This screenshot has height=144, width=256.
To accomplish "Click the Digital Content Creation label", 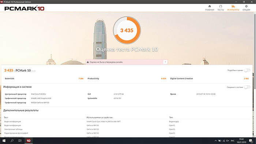I will pos(181,79).
